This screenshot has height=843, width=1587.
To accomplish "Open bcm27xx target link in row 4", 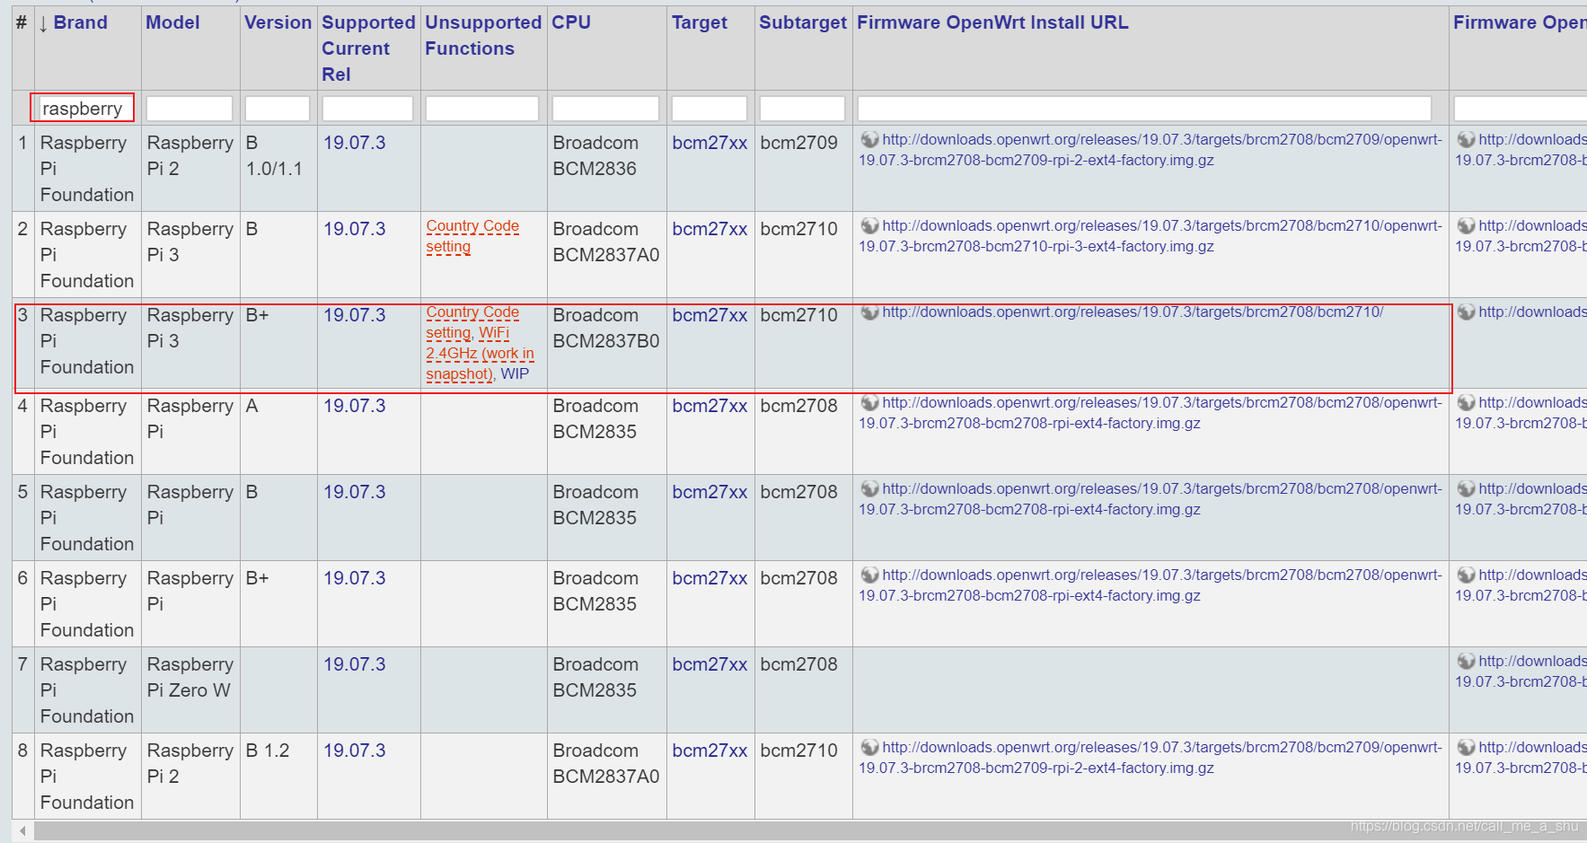I will point(710,406).
